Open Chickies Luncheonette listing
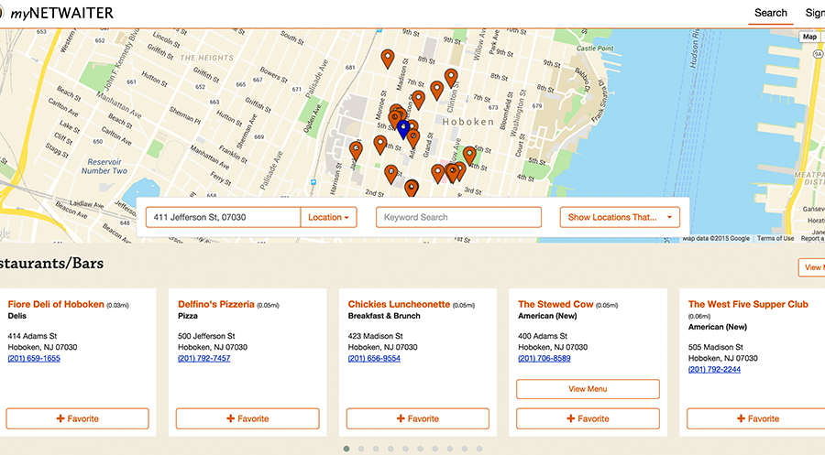The image size is (825, 455). (x=399, y=304)
